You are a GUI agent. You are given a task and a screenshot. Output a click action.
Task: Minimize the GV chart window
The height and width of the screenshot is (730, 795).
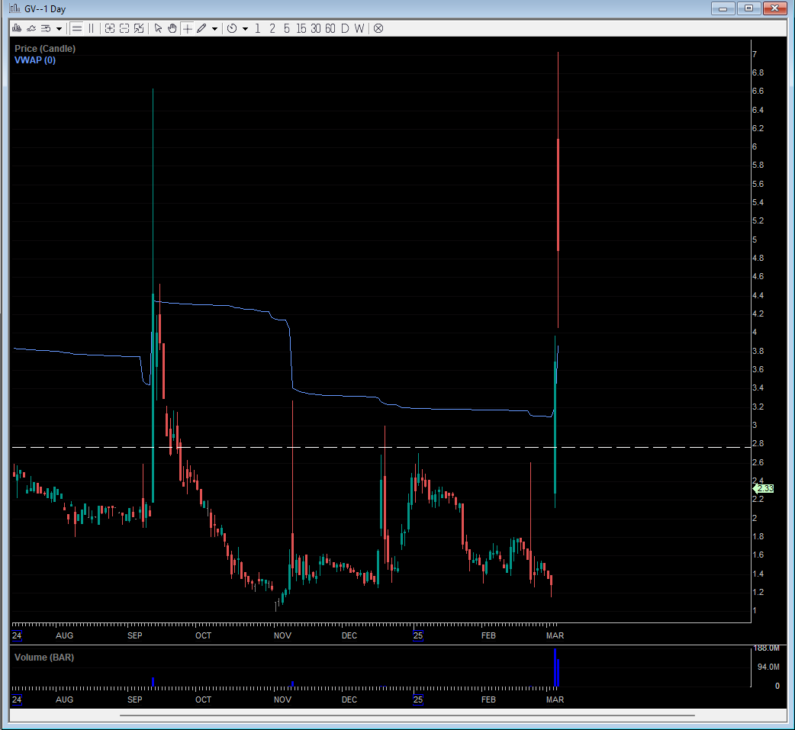723,8
